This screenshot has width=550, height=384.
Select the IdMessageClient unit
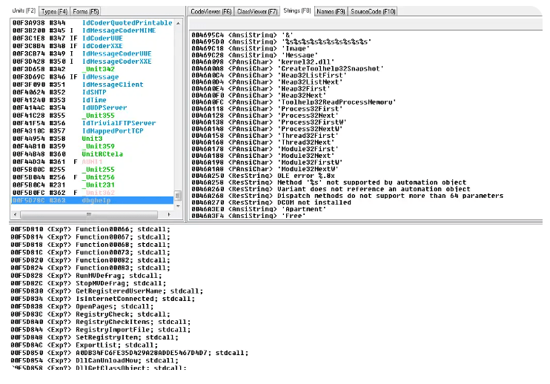click(x=93, y=85)
